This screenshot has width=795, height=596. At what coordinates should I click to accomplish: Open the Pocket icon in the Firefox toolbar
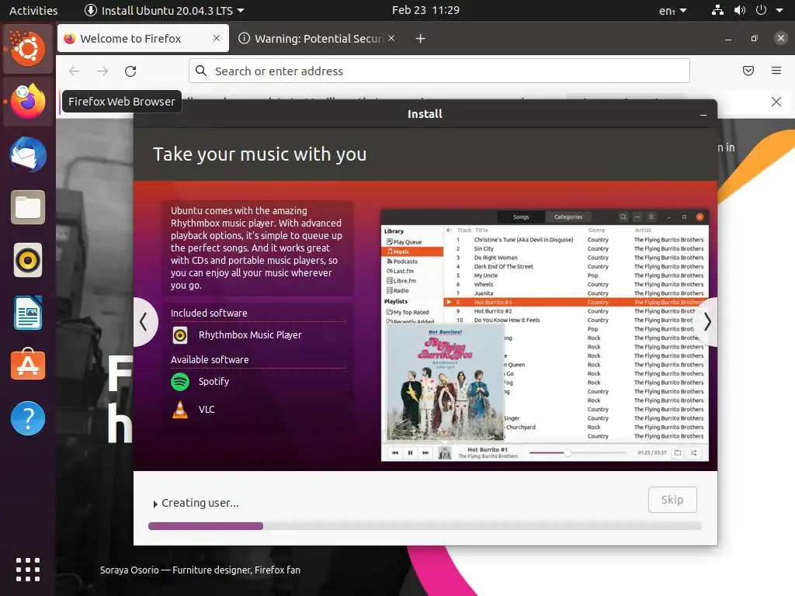click(748, 71)
